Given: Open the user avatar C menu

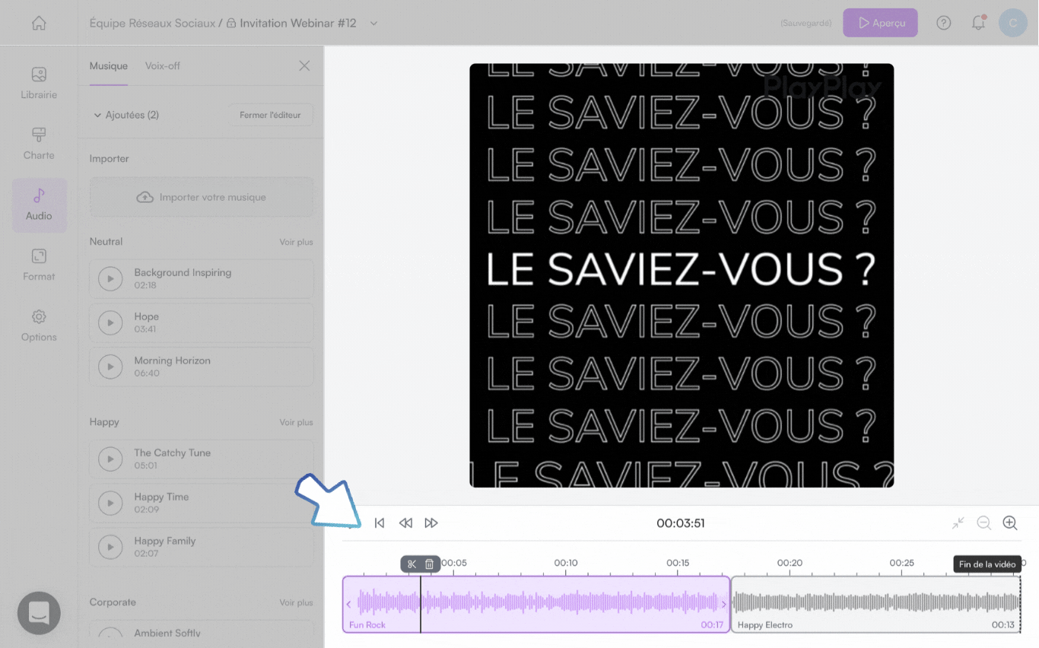Looking at the screenshot, I should 1013,23.
